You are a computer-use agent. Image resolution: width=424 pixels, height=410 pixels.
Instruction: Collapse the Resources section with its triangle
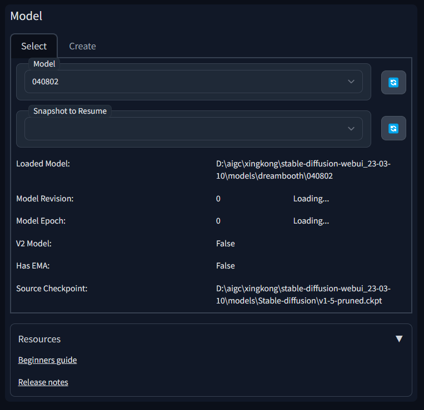pos(398,339)
